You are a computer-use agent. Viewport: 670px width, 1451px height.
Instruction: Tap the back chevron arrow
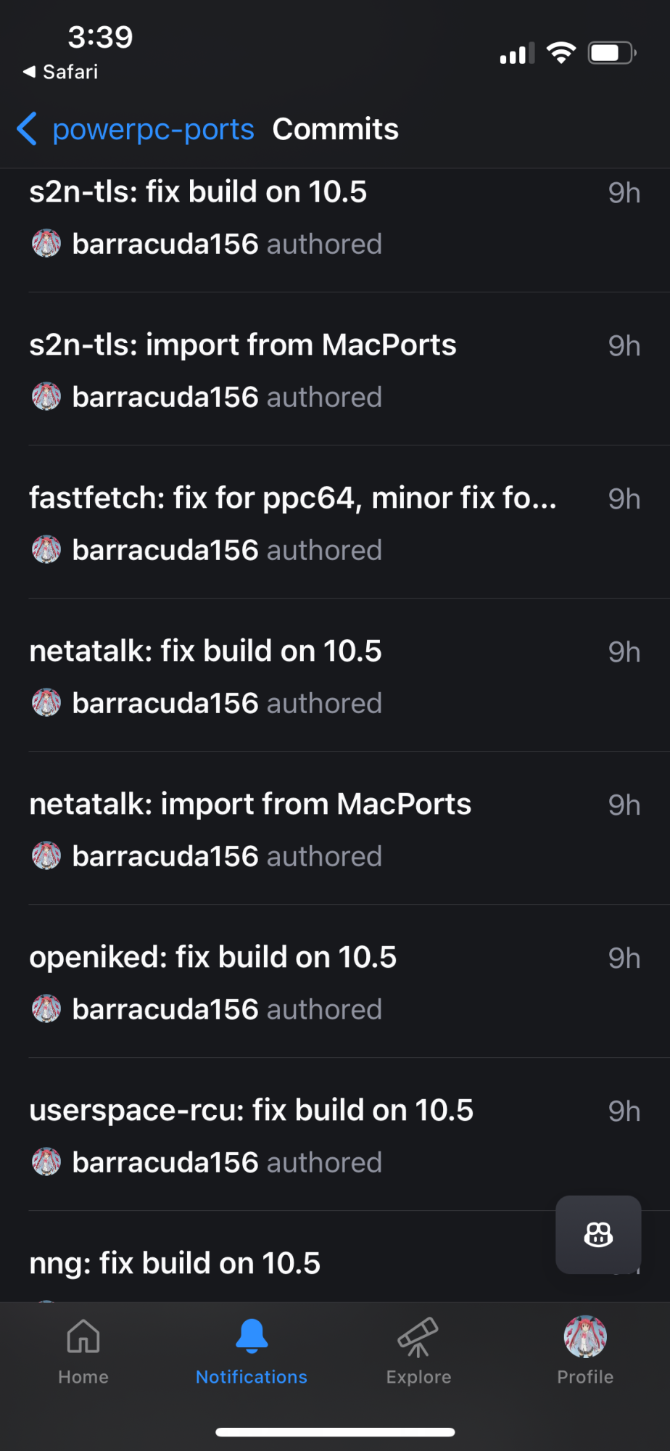pos(27,129)
